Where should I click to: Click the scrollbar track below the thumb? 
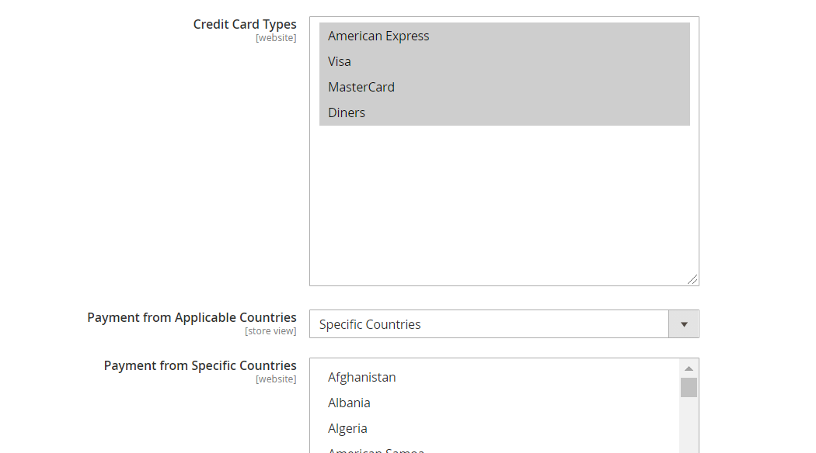[x=689, y=425]
